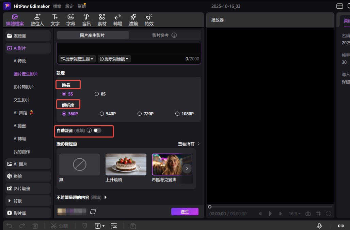350x230 pixels.
Task: Open the 提示詞產生器 dropdown
Action: (77, 59)
